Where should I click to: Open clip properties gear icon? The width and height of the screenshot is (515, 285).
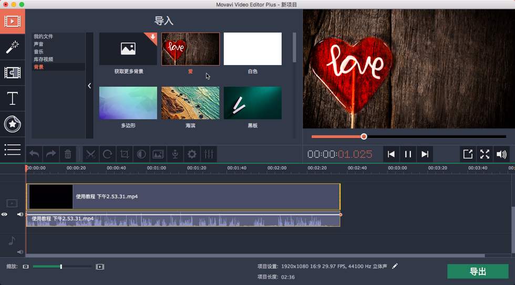[192, 154]
